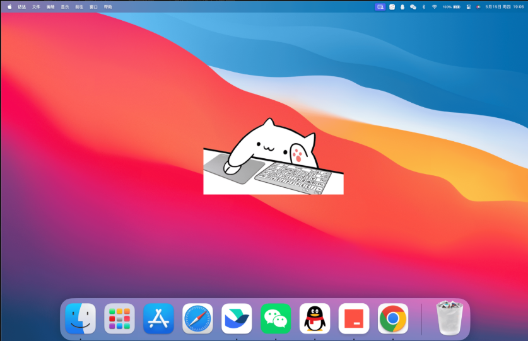Click the white app icon beside the highlighted one
The image size is (528, 341).
coord(392,7)
